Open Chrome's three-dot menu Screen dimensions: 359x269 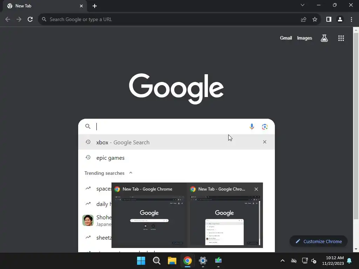351,20
